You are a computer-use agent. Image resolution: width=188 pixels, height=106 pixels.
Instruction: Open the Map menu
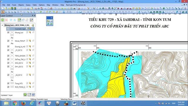(48, 5)
